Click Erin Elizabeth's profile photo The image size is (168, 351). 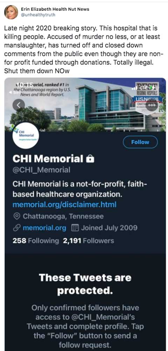tap(11, 12)
